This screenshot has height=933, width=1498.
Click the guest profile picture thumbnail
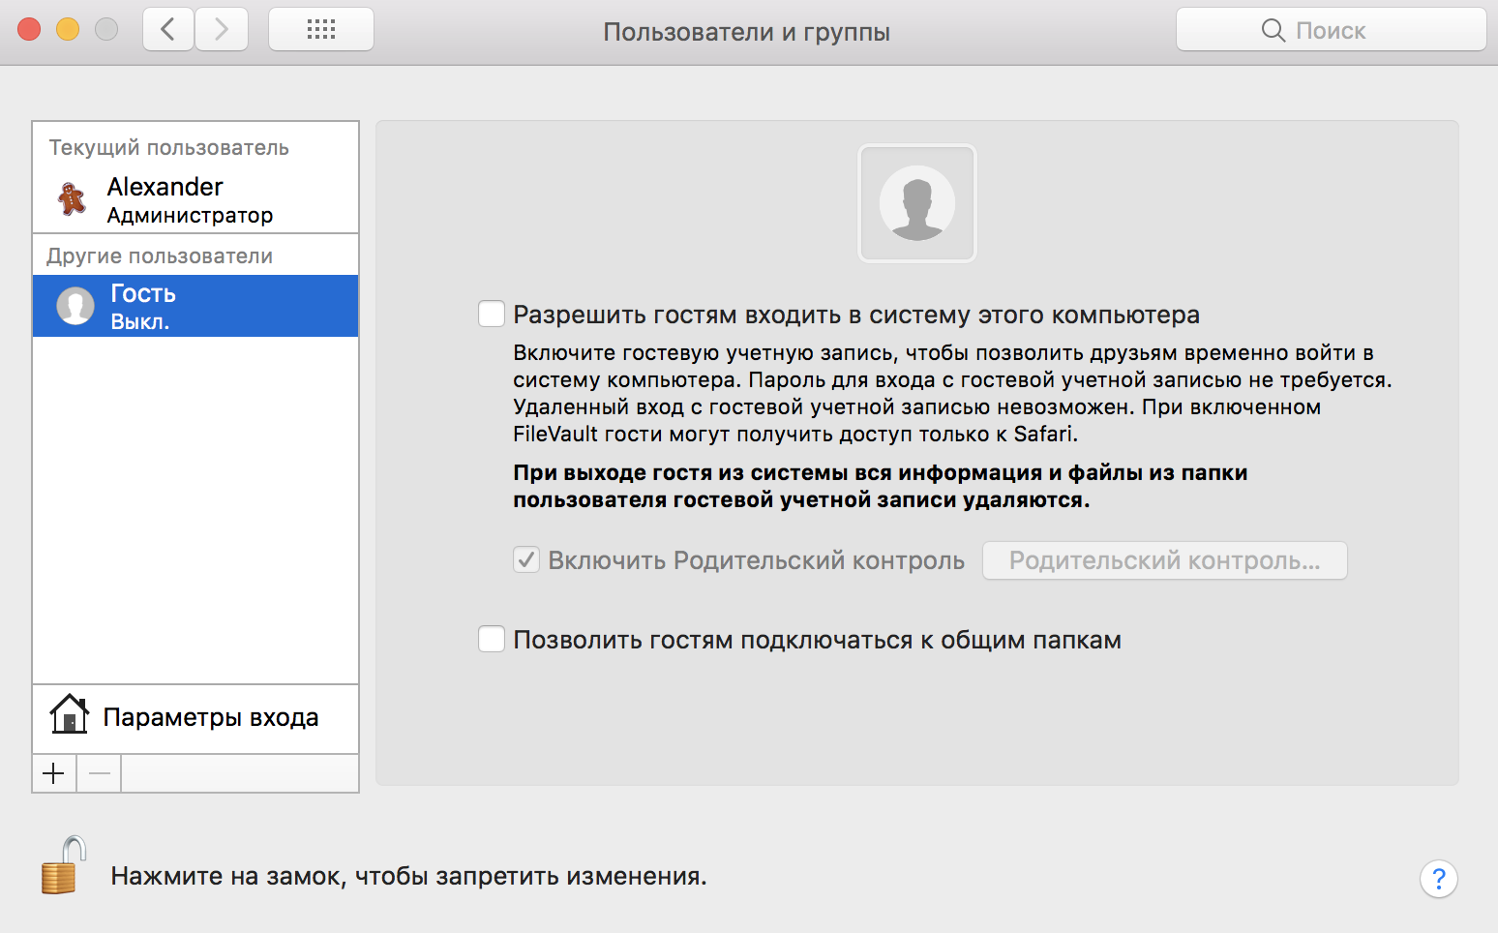tap(917, 203)
